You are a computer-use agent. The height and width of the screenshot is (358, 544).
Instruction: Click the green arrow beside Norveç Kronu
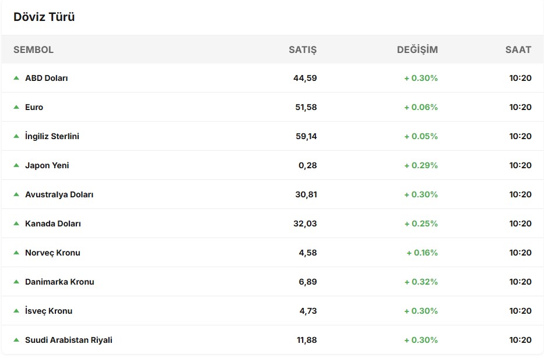[16, 252]
